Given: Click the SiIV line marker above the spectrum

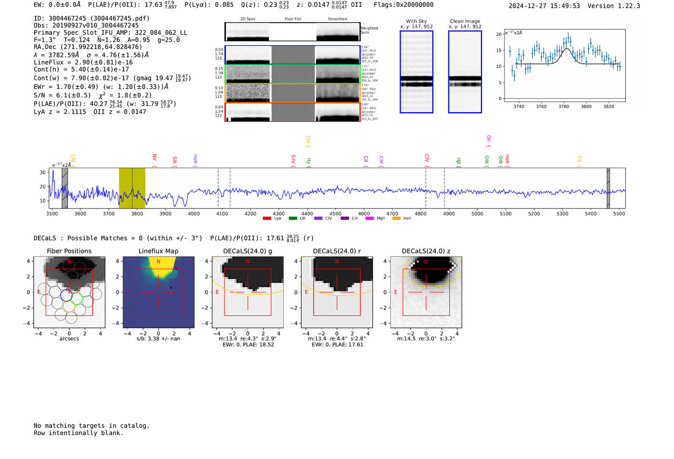Looking at the screenshot, I should (293, 160).
